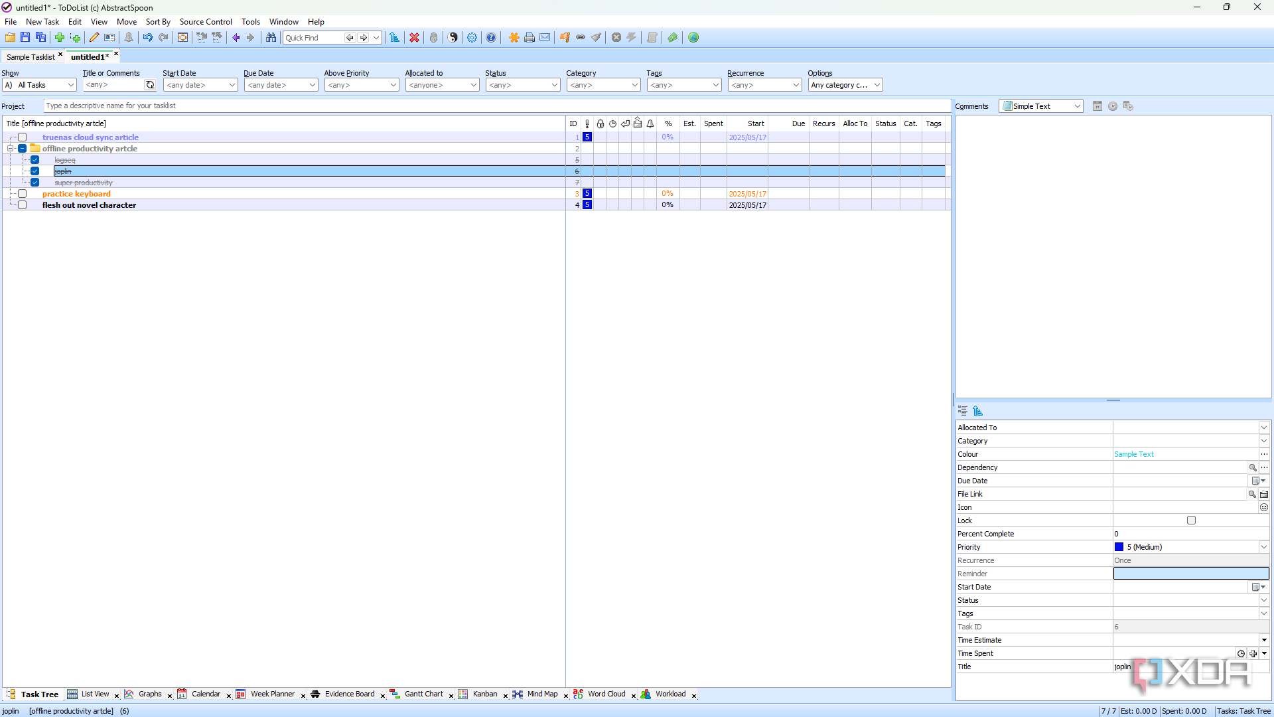Open the Start Date filter dropdown
The height and width of the screenshot is (717, 1274).
tap(200, 85)
